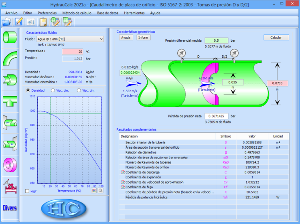The width and height of the screenshot is (300, 224).
Task: Click the open folder toolbar icon
Action: point(7,22)
